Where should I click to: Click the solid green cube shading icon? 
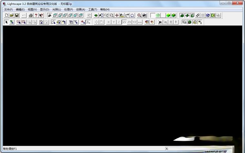(168, 15)
